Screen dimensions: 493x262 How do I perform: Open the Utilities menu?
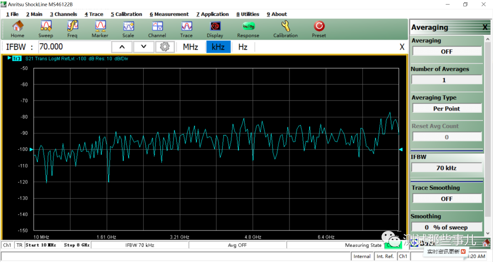[248, 14]
